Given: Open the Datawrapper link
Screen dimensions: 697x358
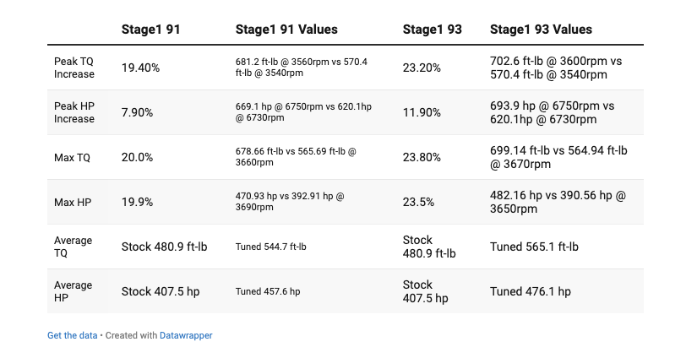Looking at the screenshot, I should [x=186, y=335].
